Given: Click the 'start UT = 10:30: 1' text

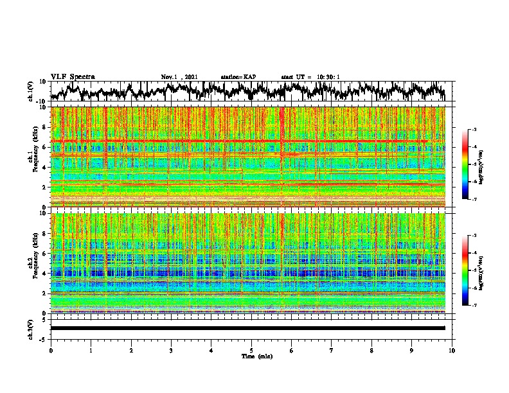Looking at the screenshot, I should coord(310,77).
